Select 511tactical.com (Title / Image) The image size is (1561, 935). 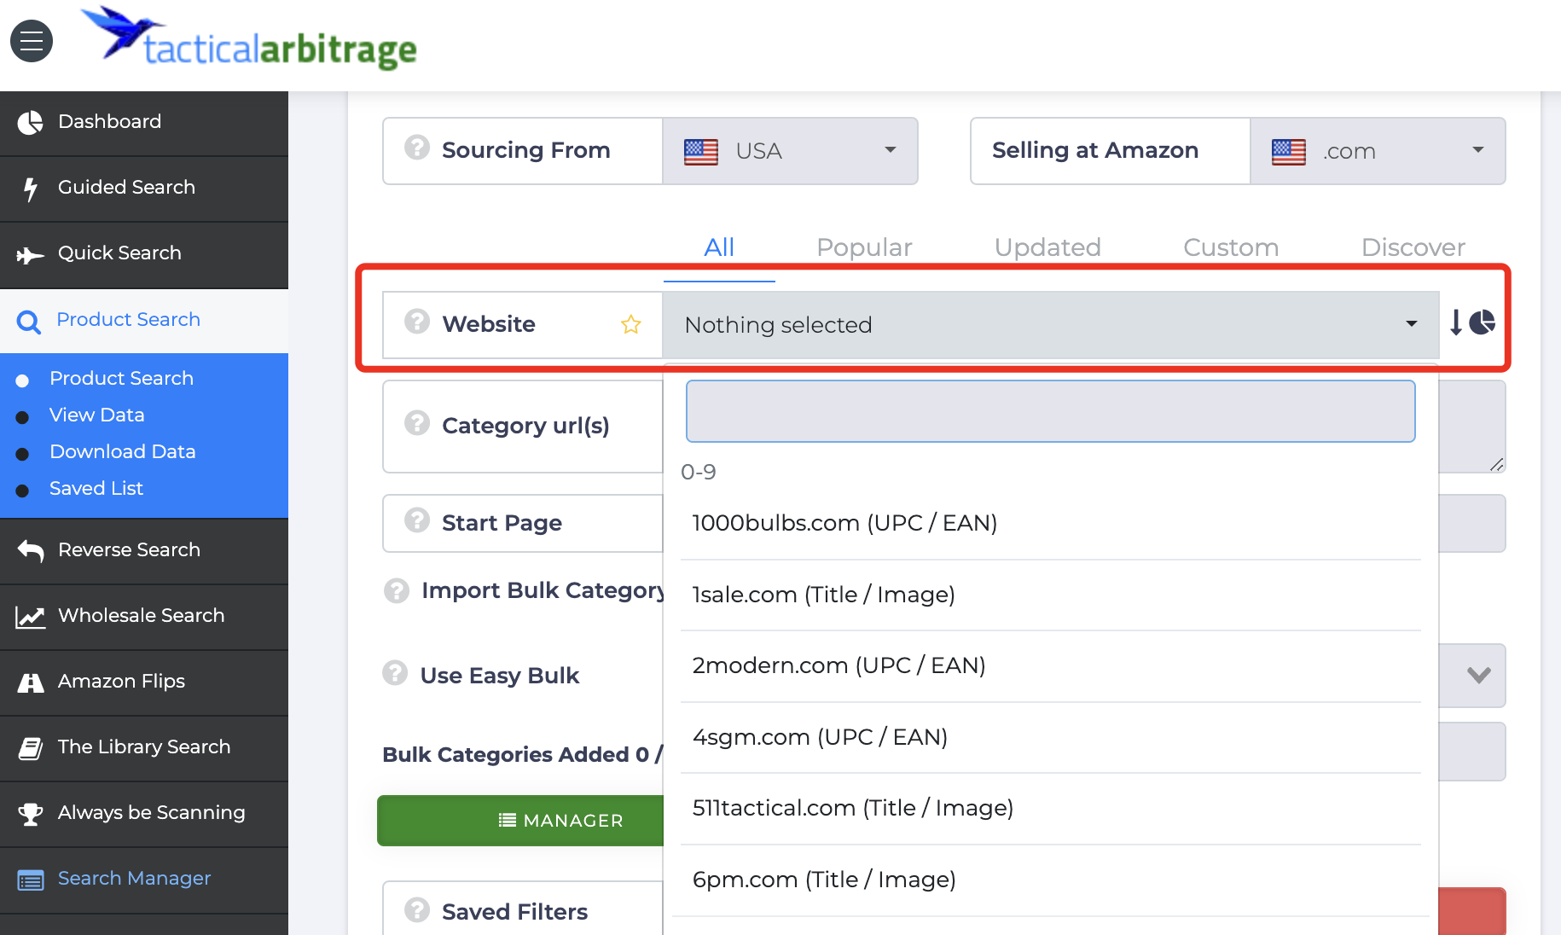[1051, 808]
